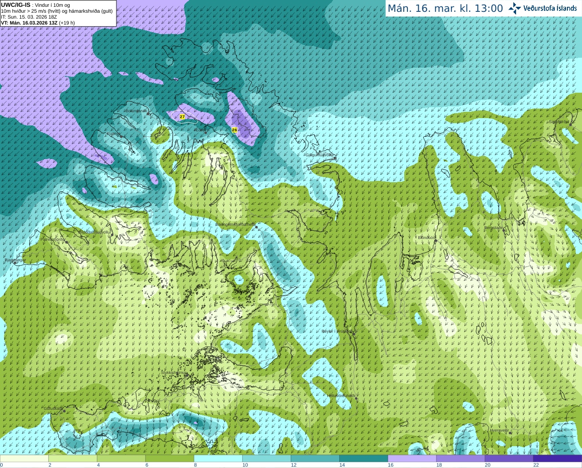The width and height of the screenshot is (582, 468).
Task: Click the Gufuskálar station label
Action: pyautogui.click(x=53, y=408)
